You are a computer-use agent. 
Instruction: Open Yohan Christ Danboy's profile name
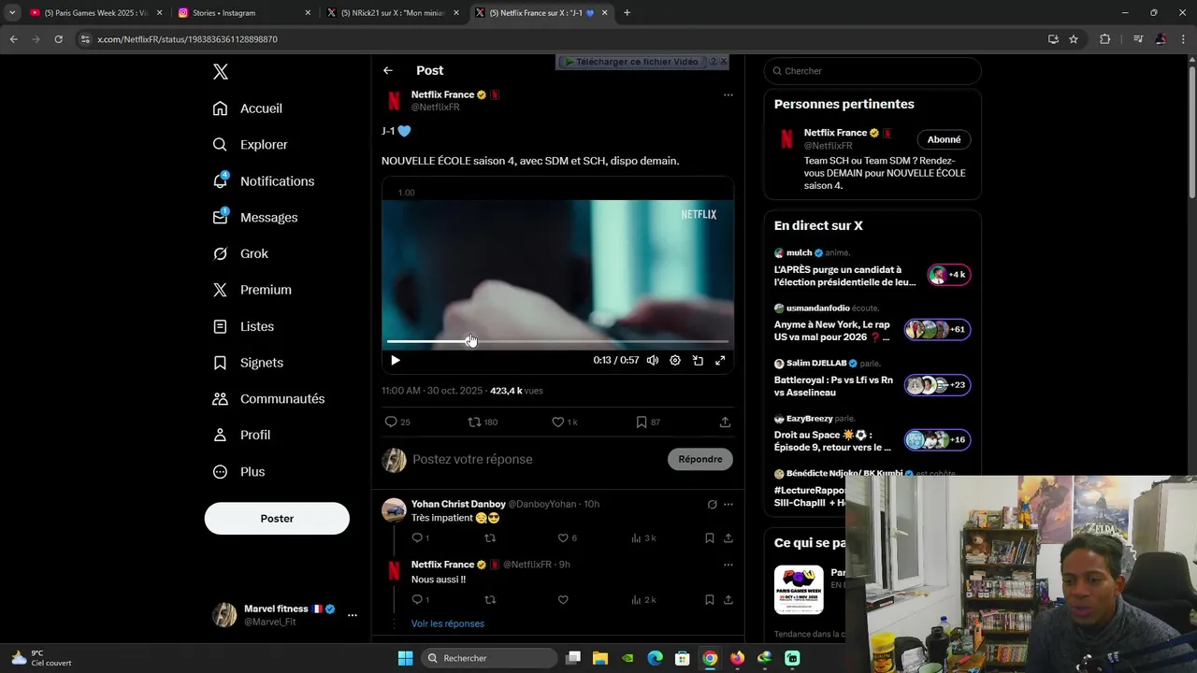tap(458, 505)
